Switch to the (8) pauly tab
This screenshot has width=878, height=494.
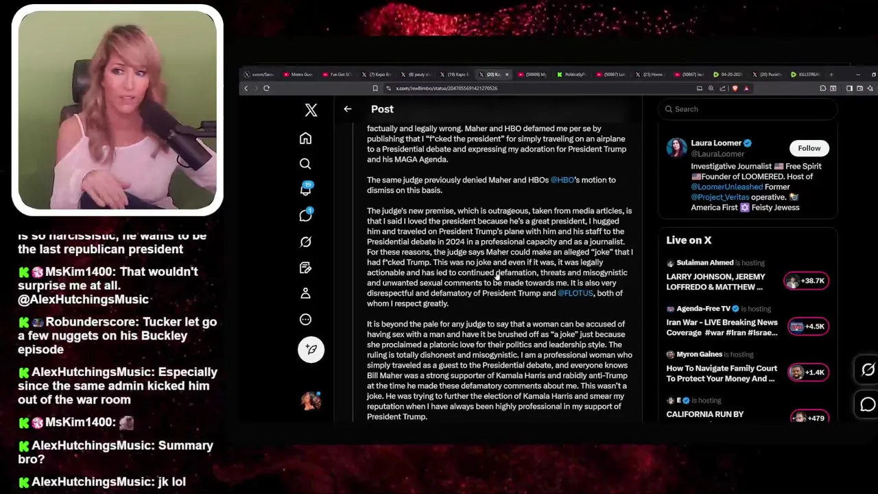pyautogui.click(x=415, y=74)
